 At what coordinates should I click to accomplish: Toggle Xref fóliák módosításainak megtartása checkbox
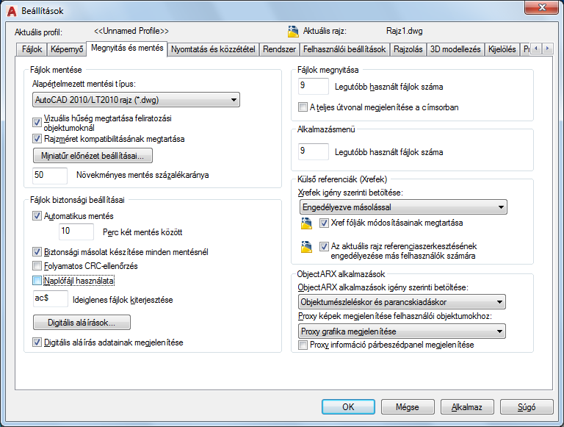324,223
